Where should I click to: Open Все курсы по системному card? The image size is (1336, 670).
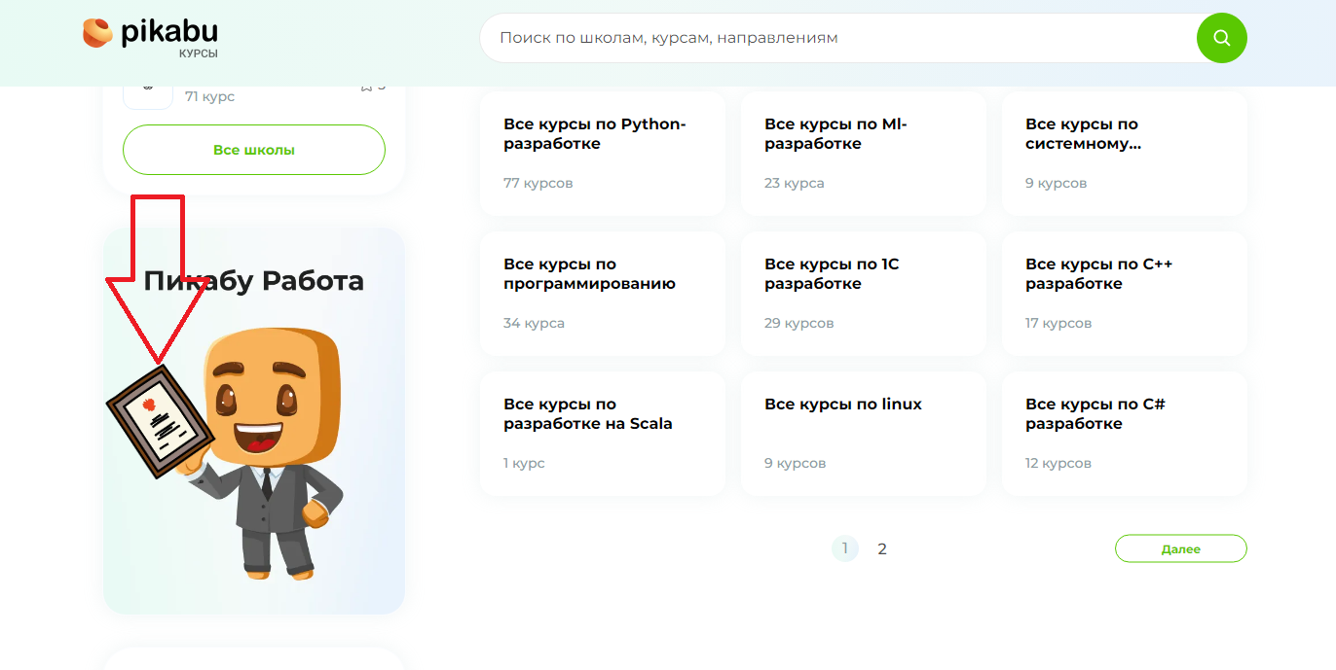(x=1125, y=154)
